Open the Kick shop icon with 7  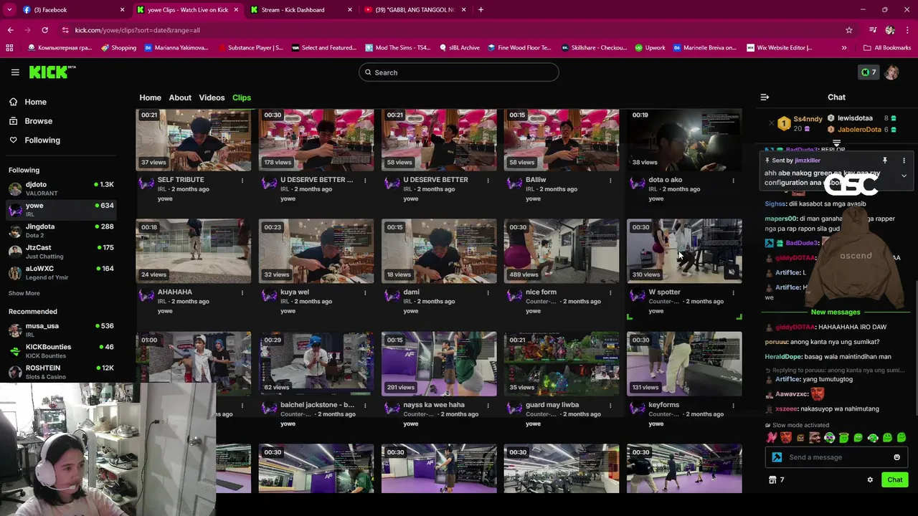[x=777, y=480]
